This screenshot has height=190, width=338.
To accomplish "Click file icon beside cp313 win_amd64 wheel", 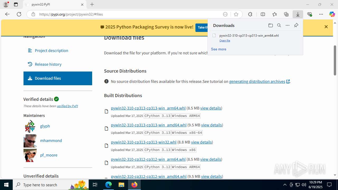I will click(106, 129).
